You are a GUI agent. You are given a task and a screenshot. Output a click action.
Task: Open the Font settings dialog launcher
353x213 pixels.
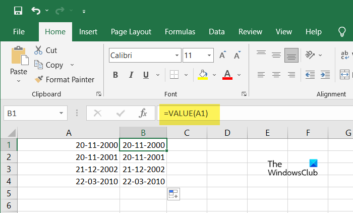click(x=244, y=94)
